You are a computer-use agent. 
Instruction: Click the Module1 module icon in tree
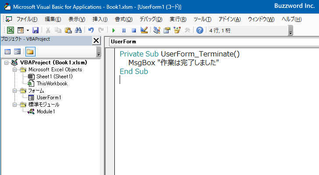(31, 112)
